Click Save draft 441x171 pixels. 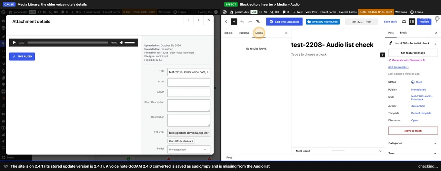tap(390, 21)
